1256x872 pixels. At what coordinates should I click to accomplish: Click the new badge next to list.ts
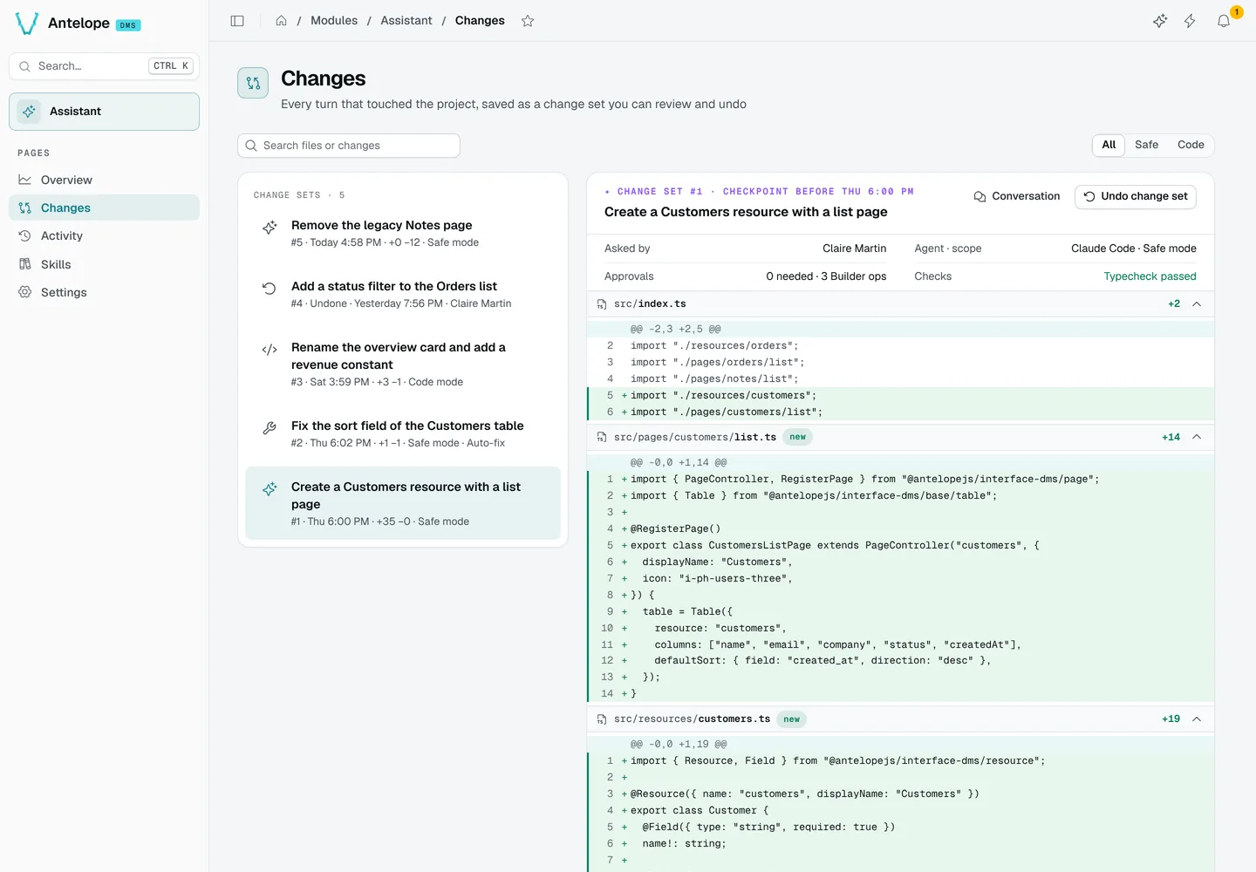pyautogui.click(x=798, y=438)
